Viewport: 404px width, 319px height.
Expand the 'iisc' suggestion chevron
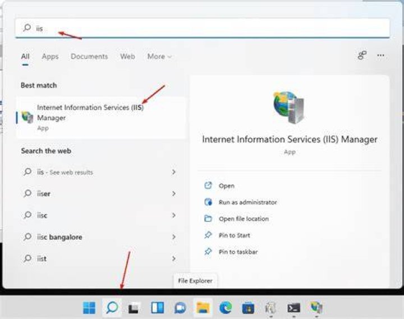click(174, 215)
